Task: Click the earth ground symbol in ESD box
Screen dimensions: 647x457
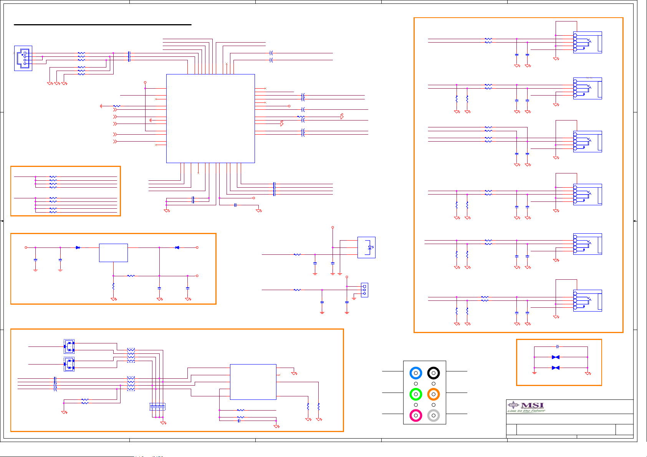Action: click(x=534, y=373)
